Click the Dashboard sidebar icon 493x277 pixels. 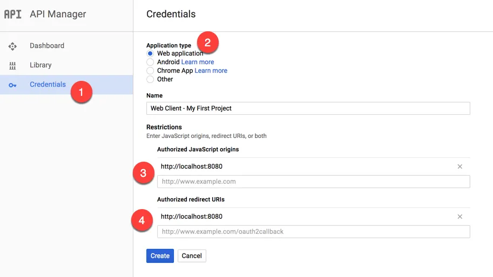click(x=12, y=46)
